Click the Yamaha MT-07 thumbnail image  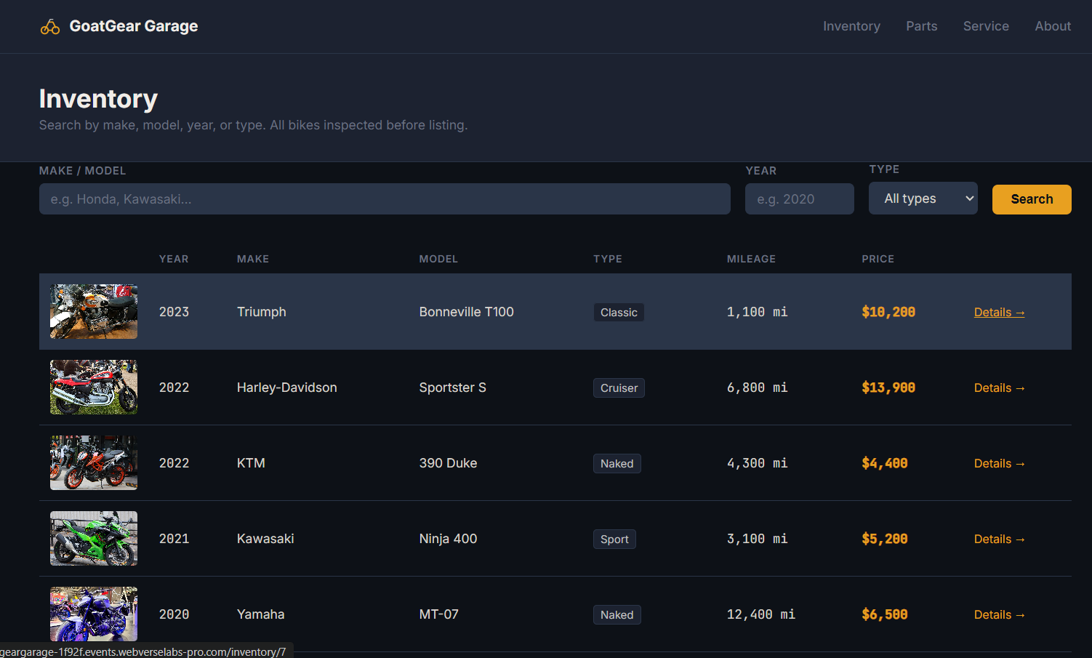94,614
